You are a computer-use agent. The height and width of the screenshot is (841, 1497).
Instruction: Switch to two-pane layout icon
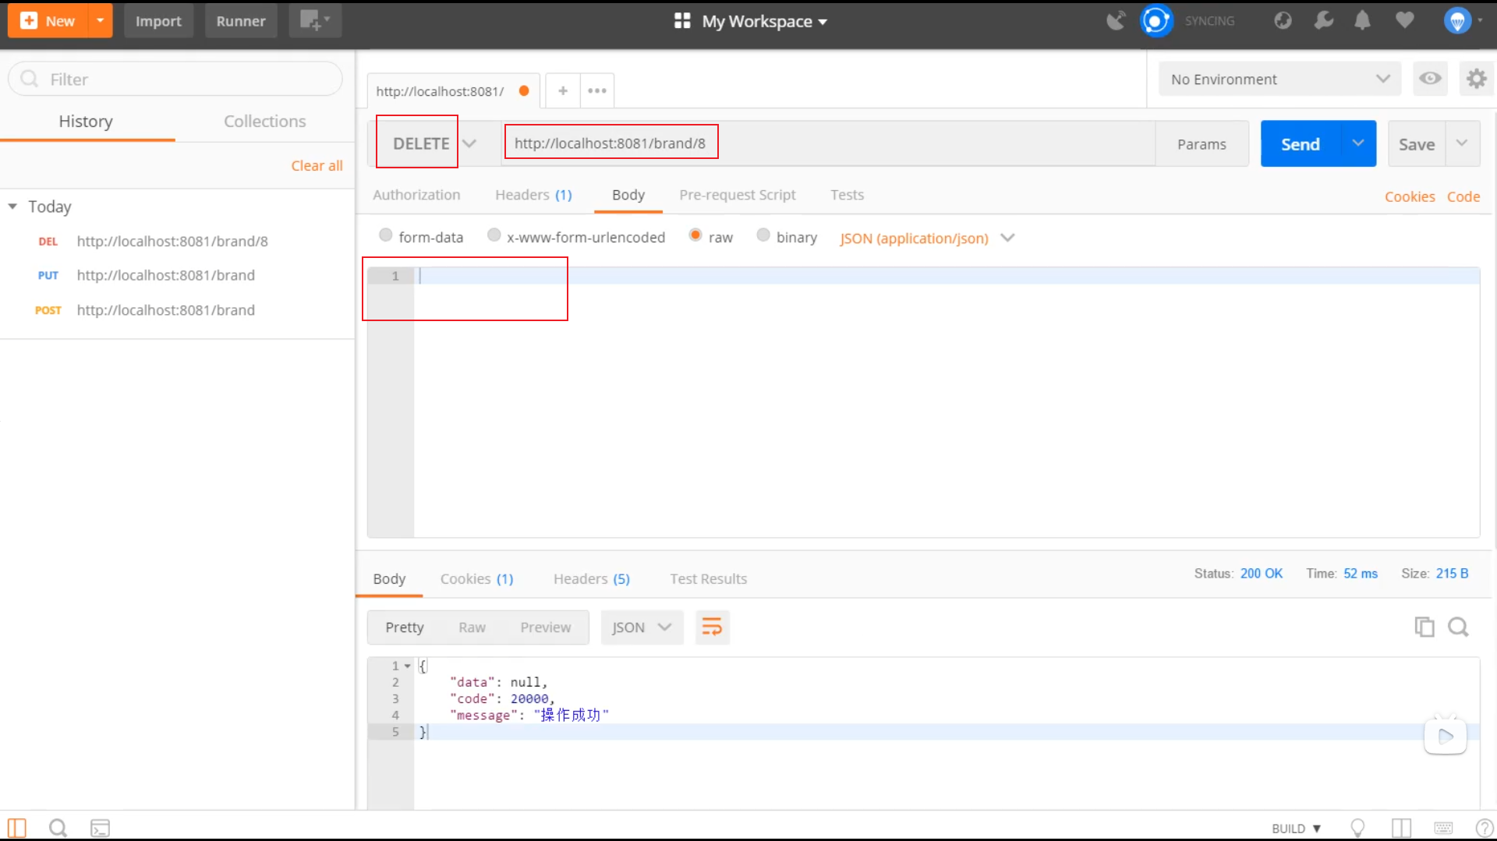1401,828
